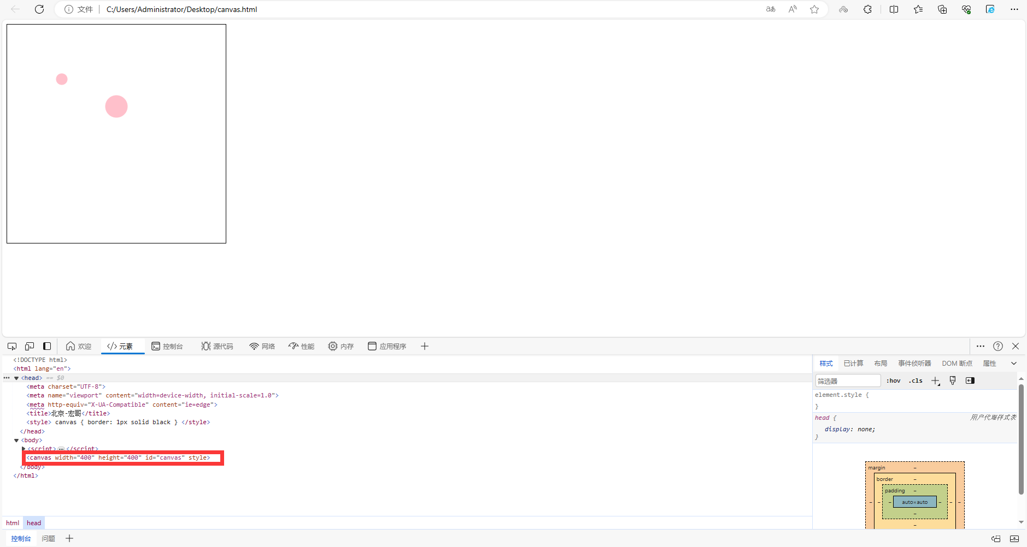Open the favorites list icon
This screenshot has height=547, width=1027.
[918, 9]
